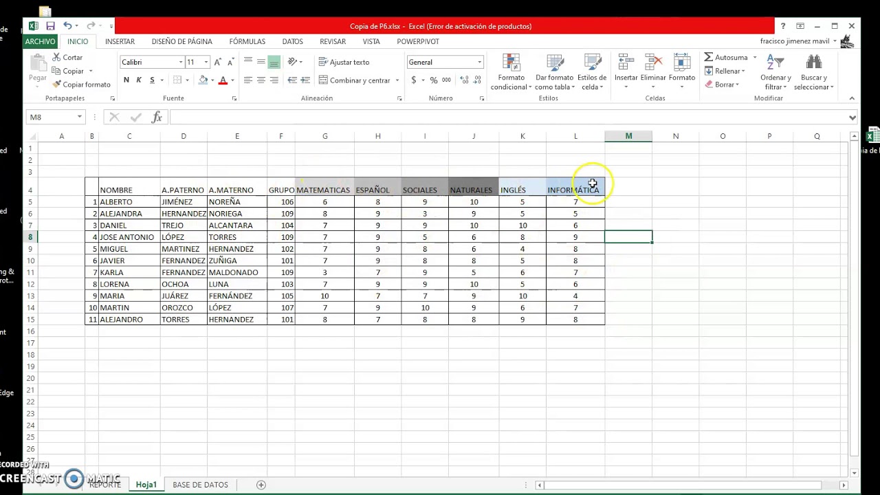Screen dimensions: 880x495
Task: Switch to POWERPIVOT ribbon tab
Action: coord(417,41)
